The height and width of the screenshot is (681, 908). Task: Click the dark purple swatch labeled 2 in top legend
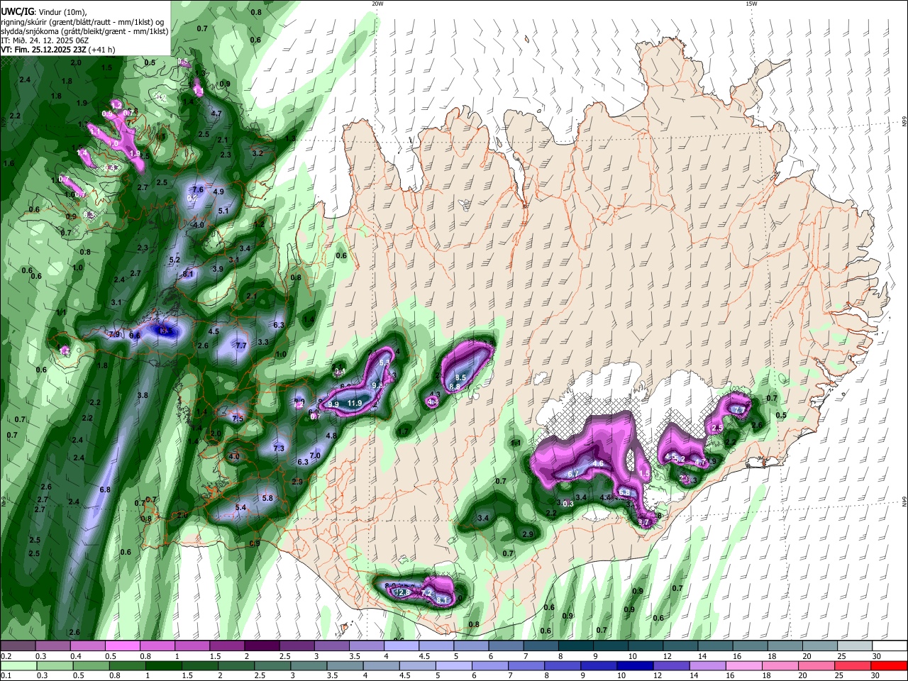pos(262,646)
